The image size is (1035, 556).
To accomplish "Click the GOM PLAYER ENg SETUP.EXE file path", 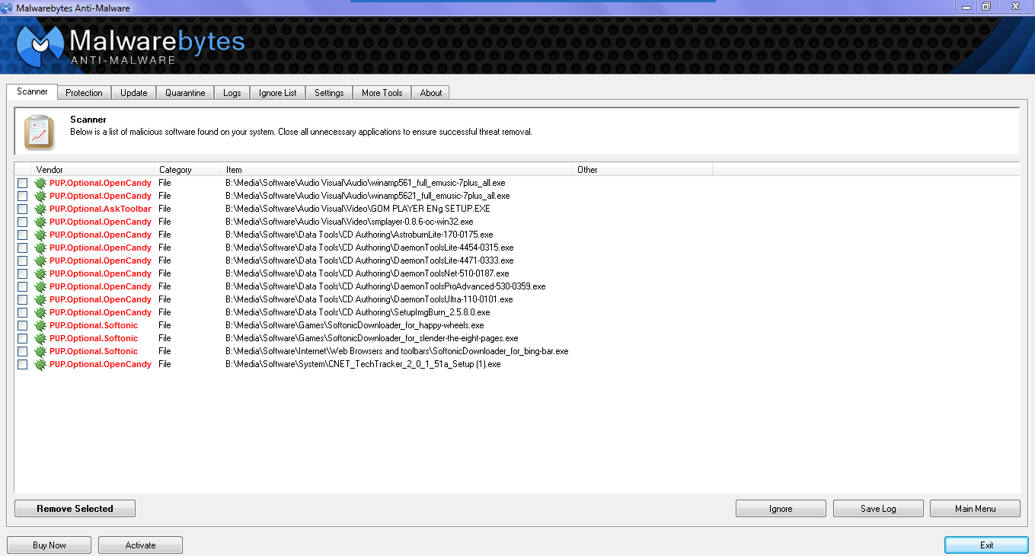I will (x=358, y=209).
